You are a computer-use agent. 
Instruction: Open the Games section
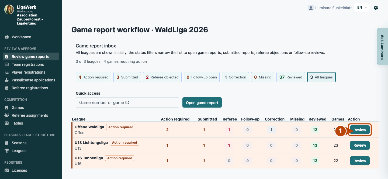pos(31,108)
